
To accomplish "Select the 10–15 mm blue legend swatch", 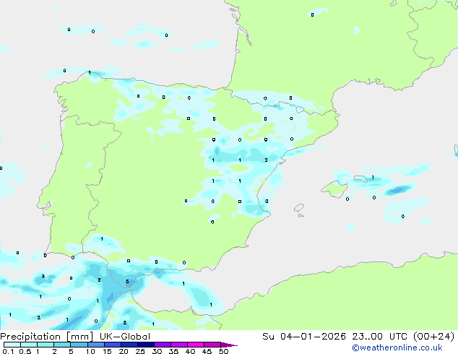I will [95, 345].
